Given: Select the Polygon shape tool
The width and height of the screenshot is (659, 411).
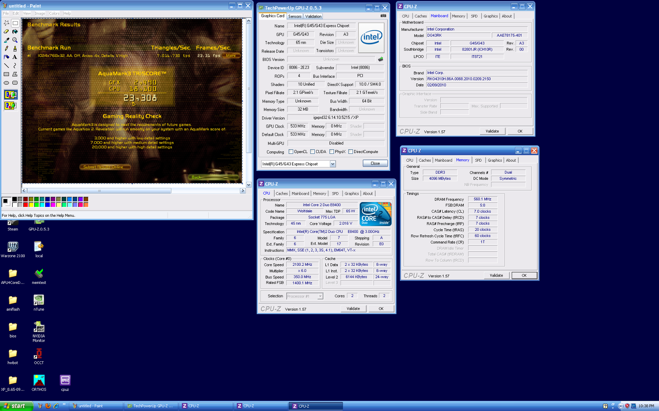Looking at the screenshot, I should click(x=15, y=74).
